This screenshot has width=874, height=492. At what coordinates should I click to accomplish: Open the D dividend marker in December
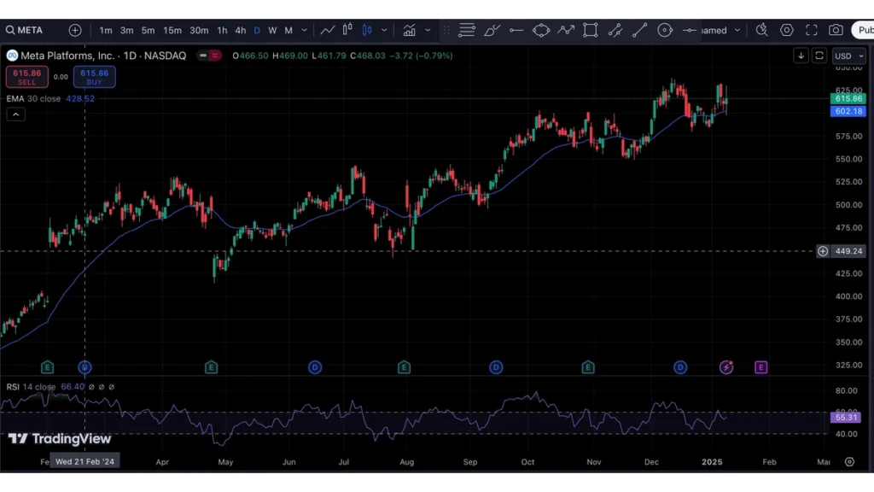tap(680, 367)
